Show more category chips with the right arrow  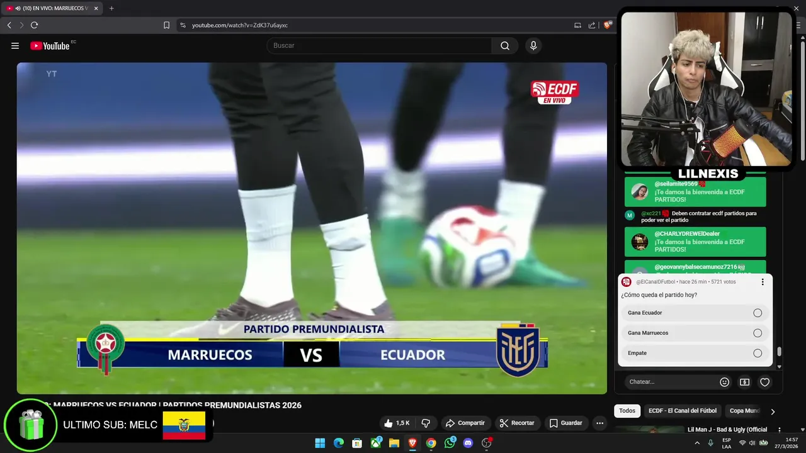click(x=773, y=411)
